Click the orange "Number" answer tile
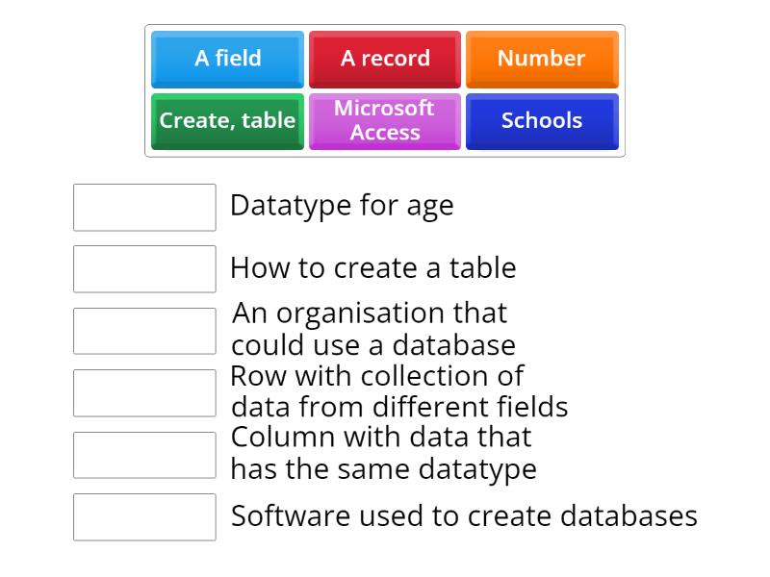The image size is (770, 577). [x=541, y=59]
